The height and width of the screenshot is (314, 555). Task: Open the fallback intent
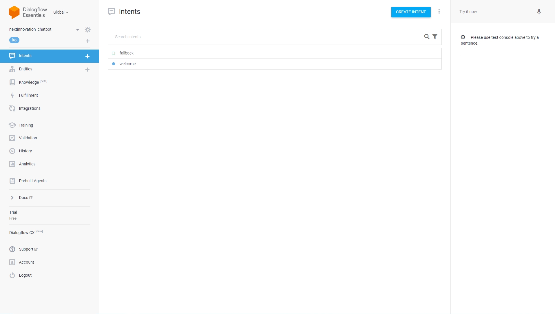275,53
